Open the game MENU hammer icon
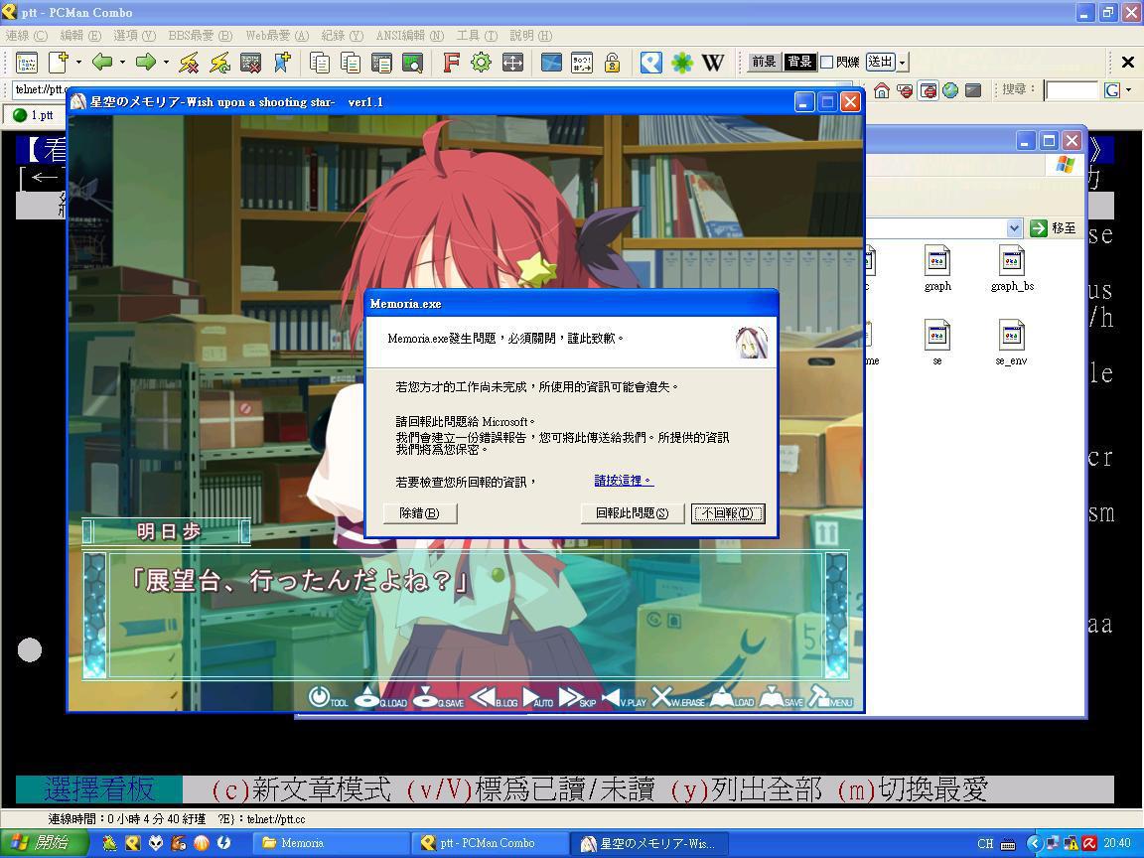The height and width of the screenshot is (858, 1144). 830,698
